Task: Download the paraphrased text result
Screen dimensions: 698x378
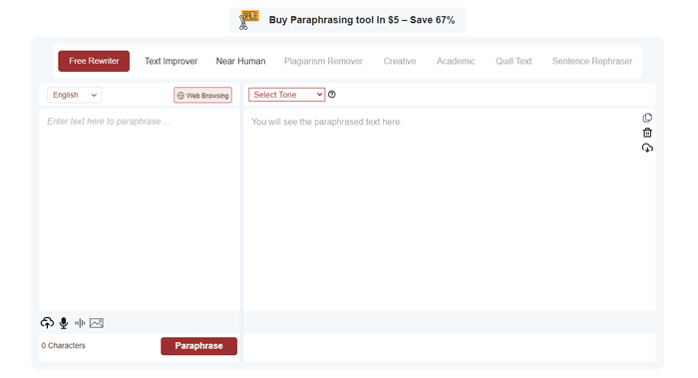Action: pyautogui.click(x=647, y=148)
